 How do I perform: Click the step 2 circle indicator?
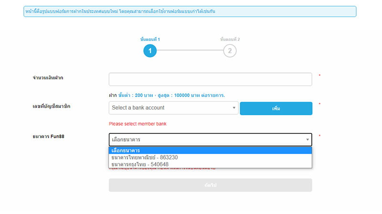click(230, 51)
